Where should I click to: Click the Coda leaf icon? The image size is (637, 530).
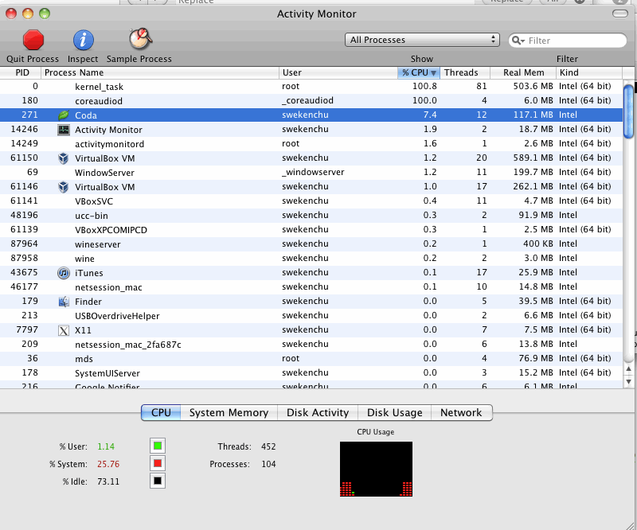(x=64, y=115)
